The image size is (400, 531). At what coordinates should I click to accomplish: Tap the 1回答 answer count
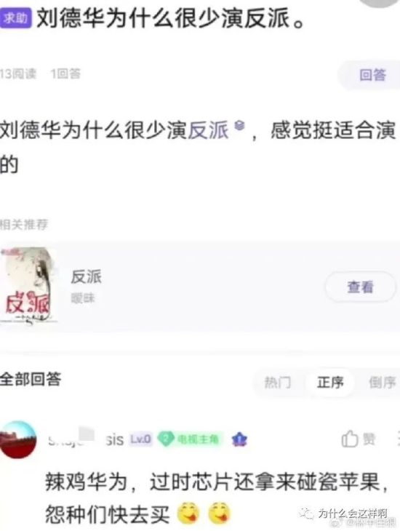coord(65,73)
